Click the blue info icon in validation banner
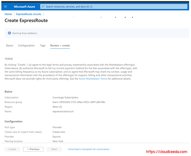This screenshot has width=191, height=156. pos(9,33)
